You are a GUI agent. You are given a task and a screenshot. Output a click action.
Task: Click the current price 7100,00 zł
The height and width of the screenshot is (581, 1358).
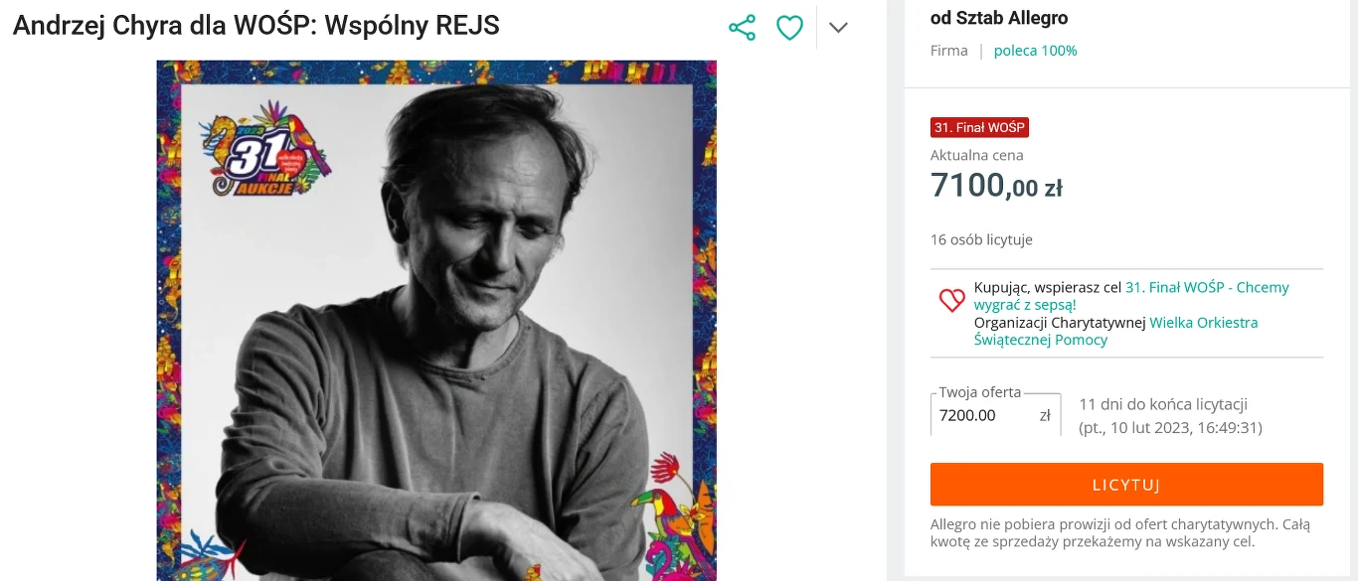[x=996, y=185]
